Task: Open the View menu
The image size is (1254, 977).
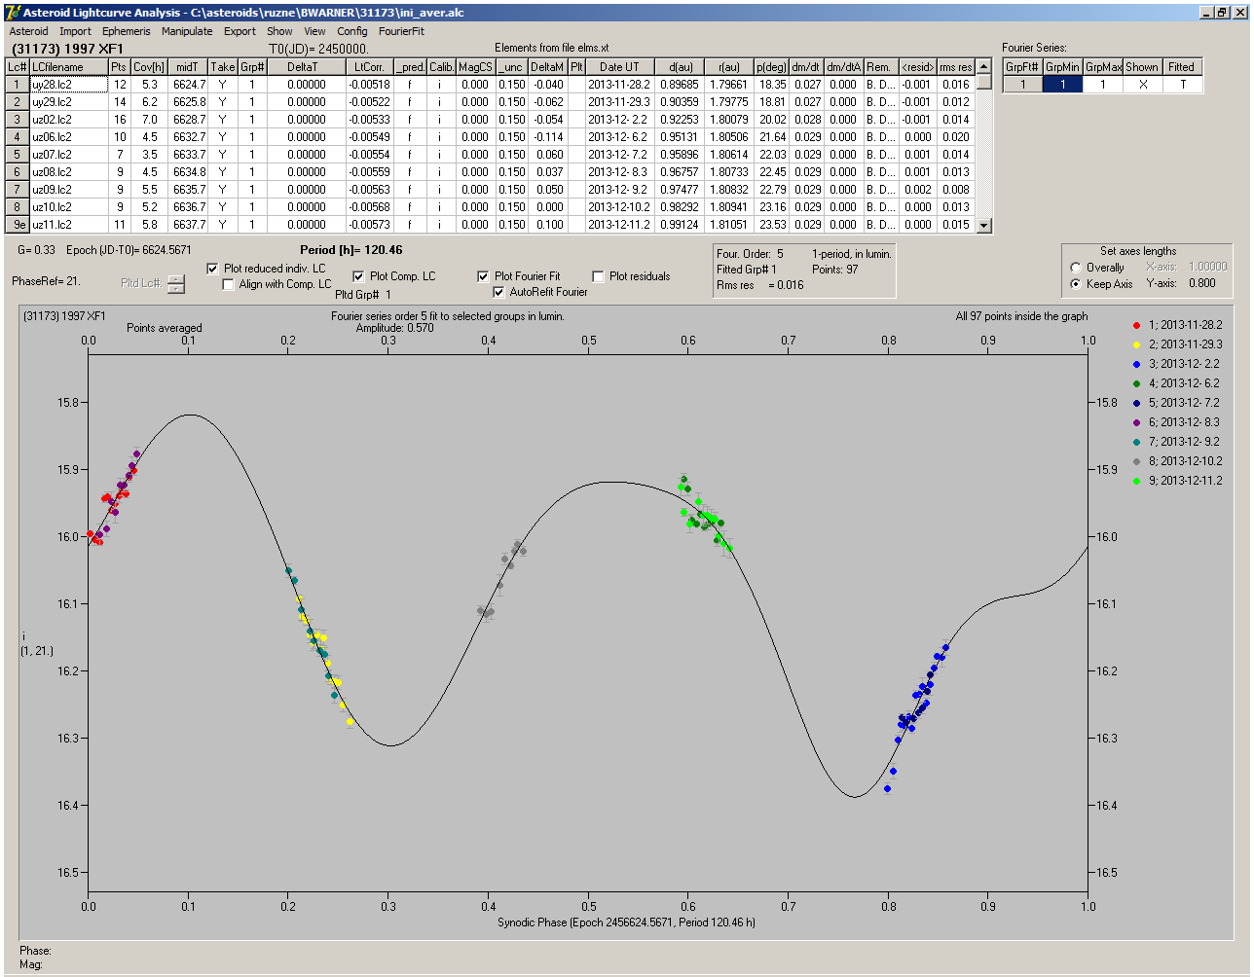Action: tap(314, 31)
